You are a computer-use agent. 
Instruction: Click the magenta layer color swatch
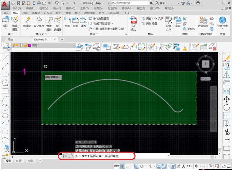coord(30,45)
